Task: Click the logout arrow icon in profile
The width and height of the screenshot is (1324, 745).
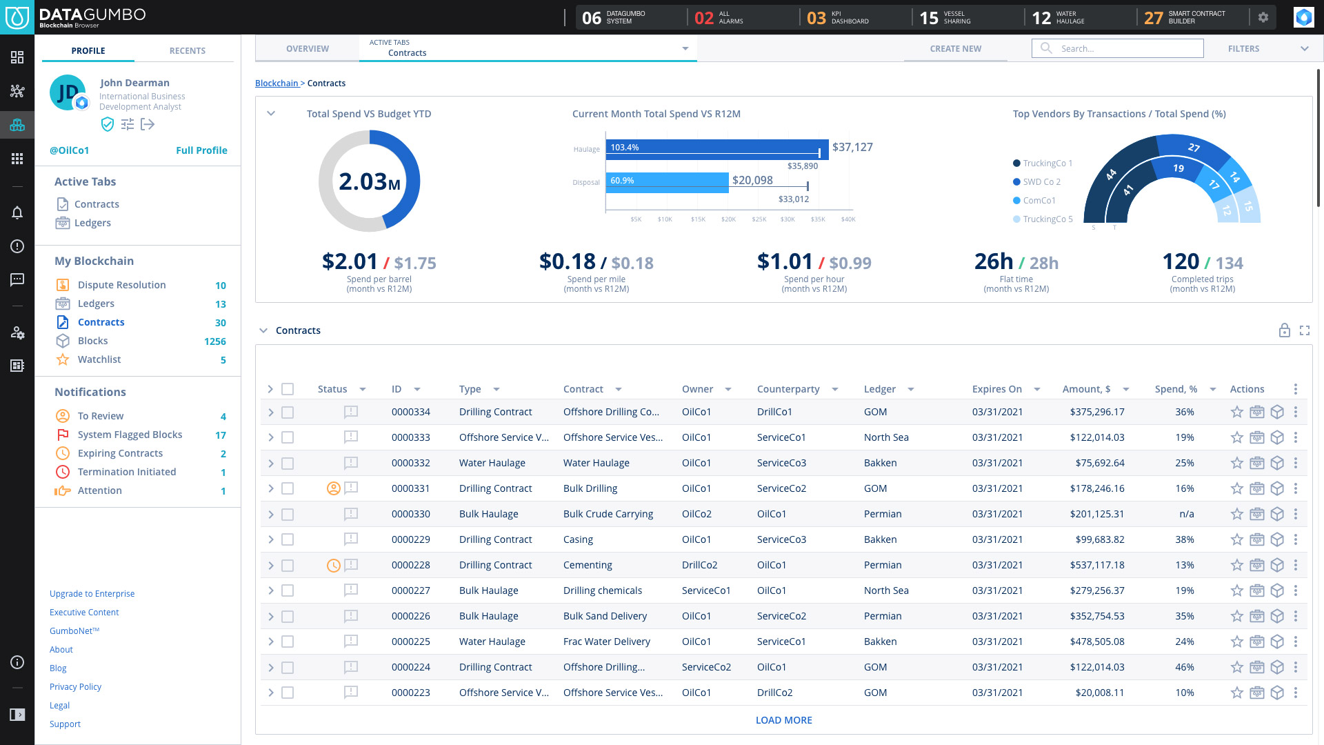Action: pyautogui.click(x=148, y=124)
